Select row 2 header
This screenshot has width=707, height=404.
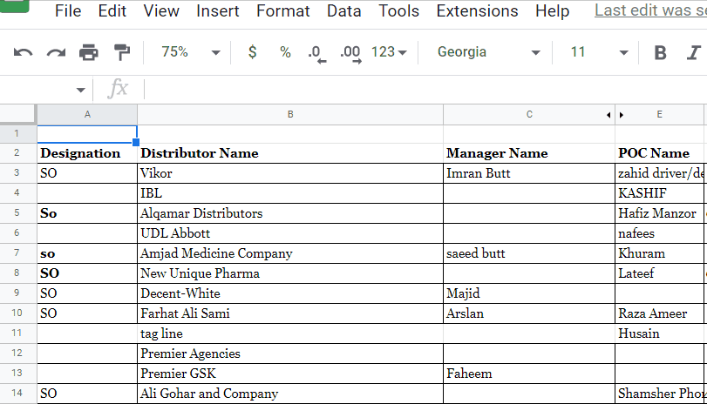[x=17, y=152]
